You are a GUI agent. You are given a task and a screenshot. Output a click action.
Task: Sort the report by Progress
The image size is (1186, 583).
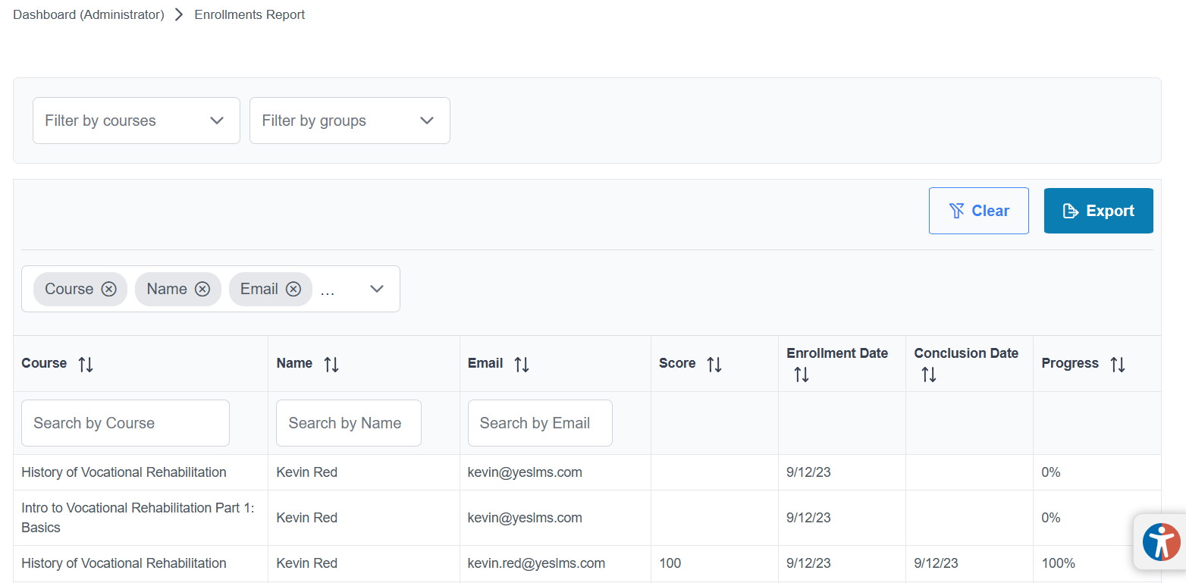pyautogui.click(x=1118, y=363)
